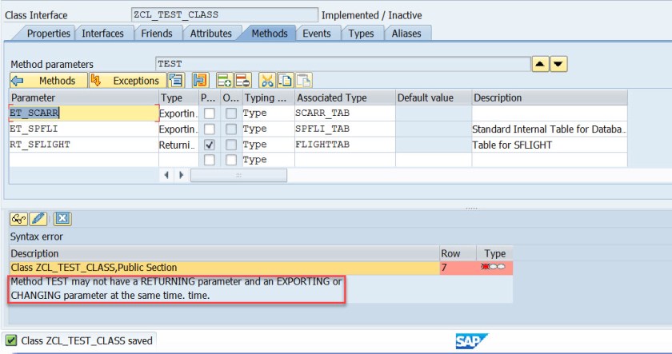The width and height of the screenshot is (672, 354).
Task: Click the scissors cut icon
Action: [x=267, y=81]
